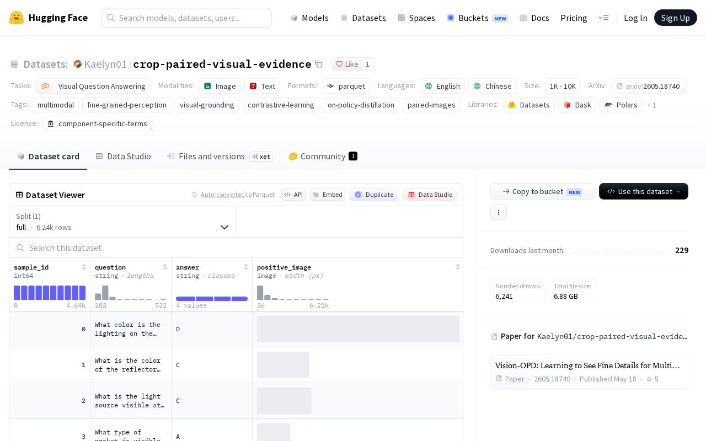Open the Files and versions tab
Screen dimensions: 706x441
point(220,157)
